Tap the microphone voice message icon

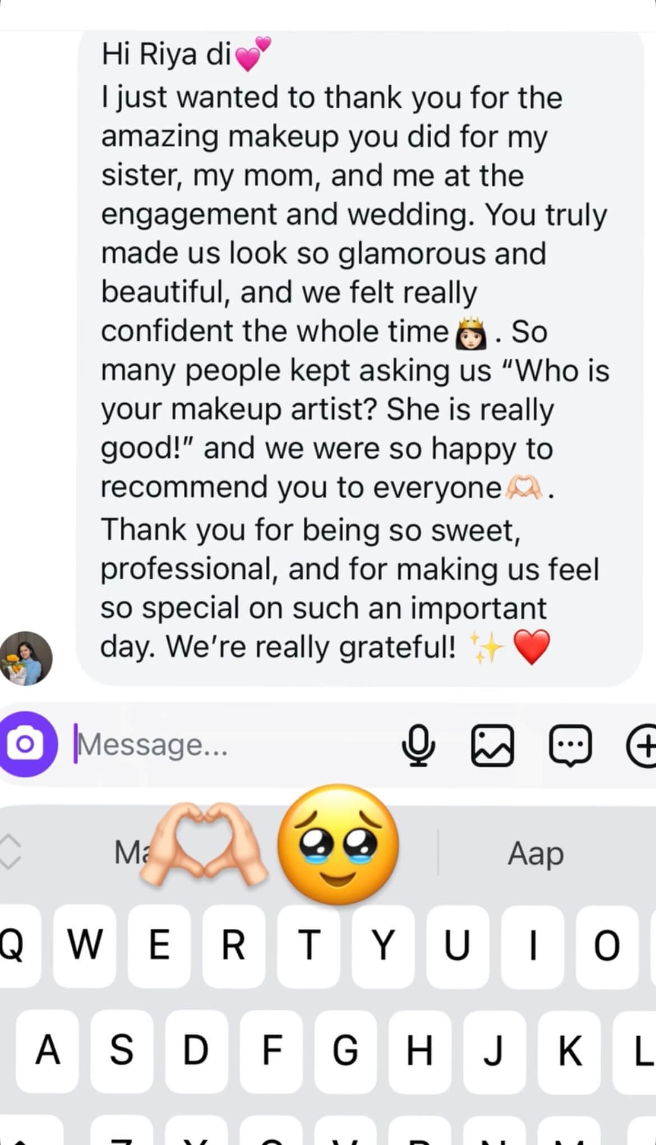pos(418,745)
